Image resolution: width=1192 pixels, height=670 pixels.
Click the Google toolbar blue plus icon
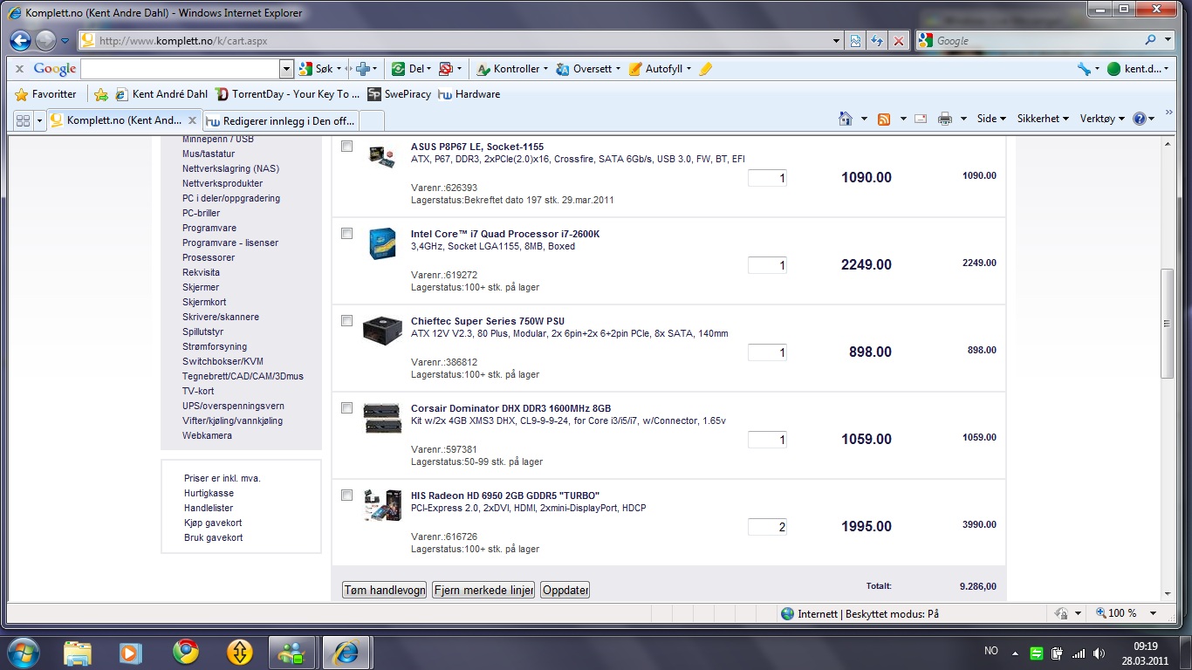pyautogui.click(x=366, y=69)
